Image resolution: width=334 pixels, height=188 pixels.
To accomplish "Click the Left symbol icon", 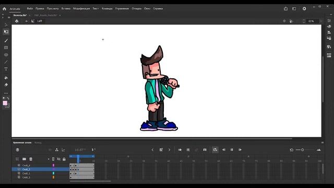I will (33, 21).
